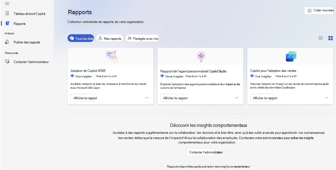This screenshot has height=170, width=336.
Task: Select the Mes rapports tab
Action: pos(110,38)
